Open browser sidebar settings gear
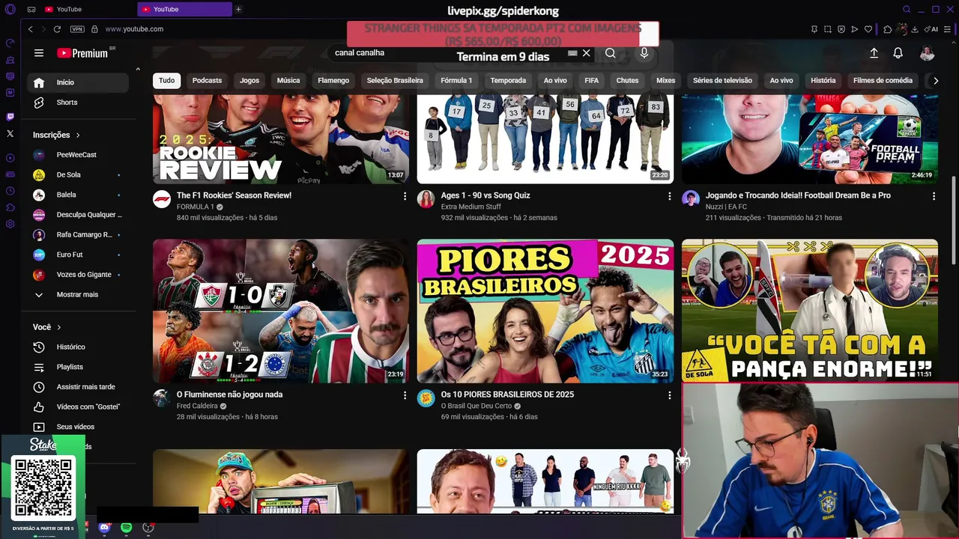Image resolution: width=959 pixels, height=539 pixels. [x=10, y=224]
